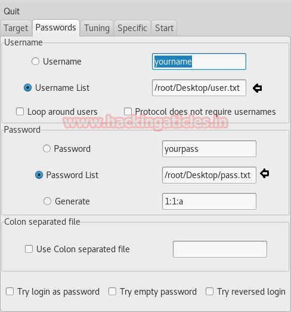Go to the Specific tab

132,28
